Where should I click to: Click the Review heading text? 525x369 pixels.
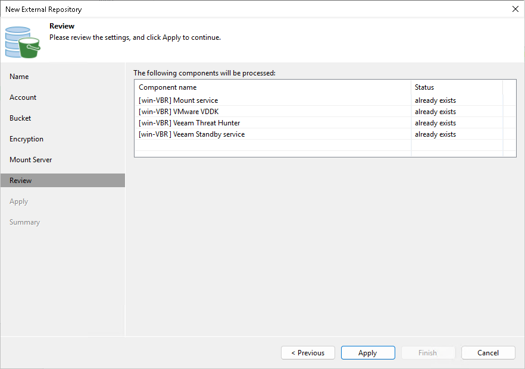point(62,26)
